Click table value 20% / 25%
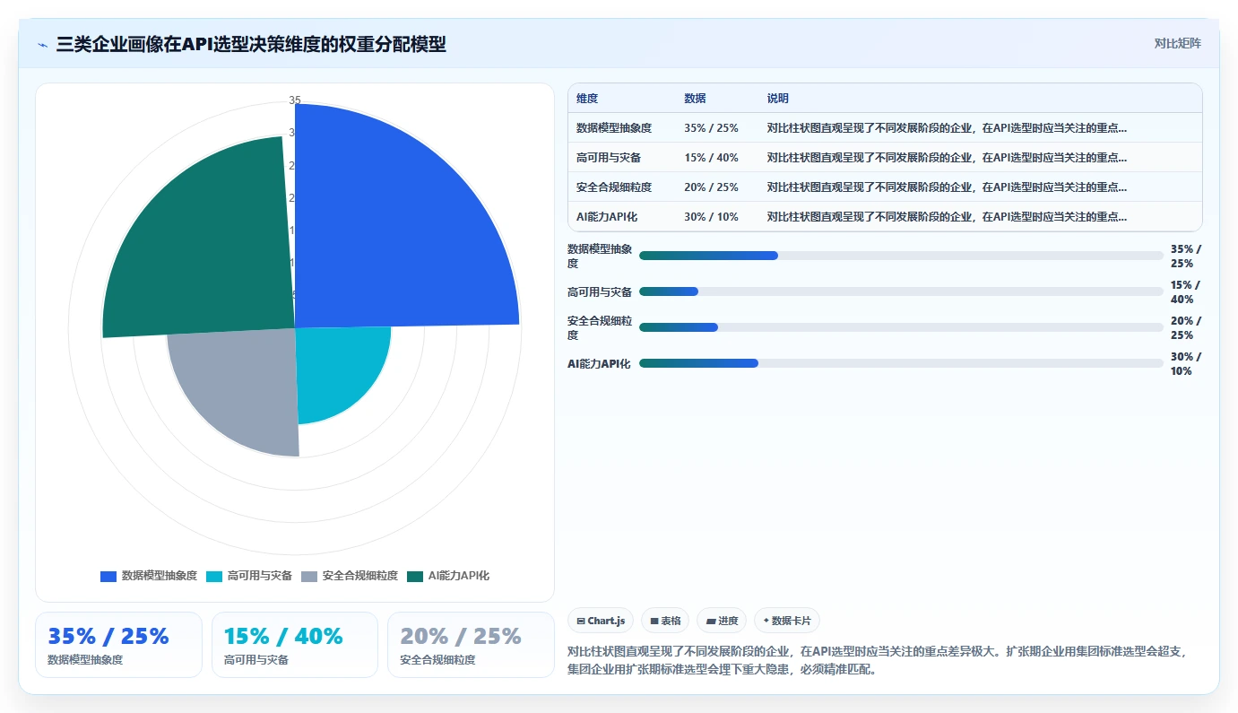Image resolution: width=1238 pixels, height=713 pixels. [711, 187]
